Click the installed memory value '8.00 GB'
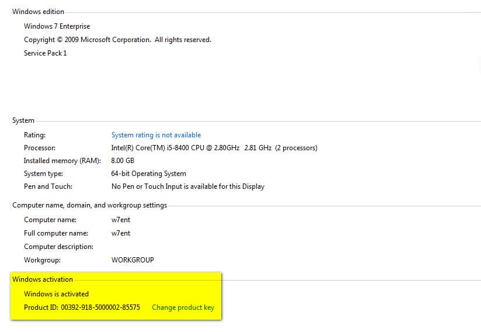 coord(123,161)
